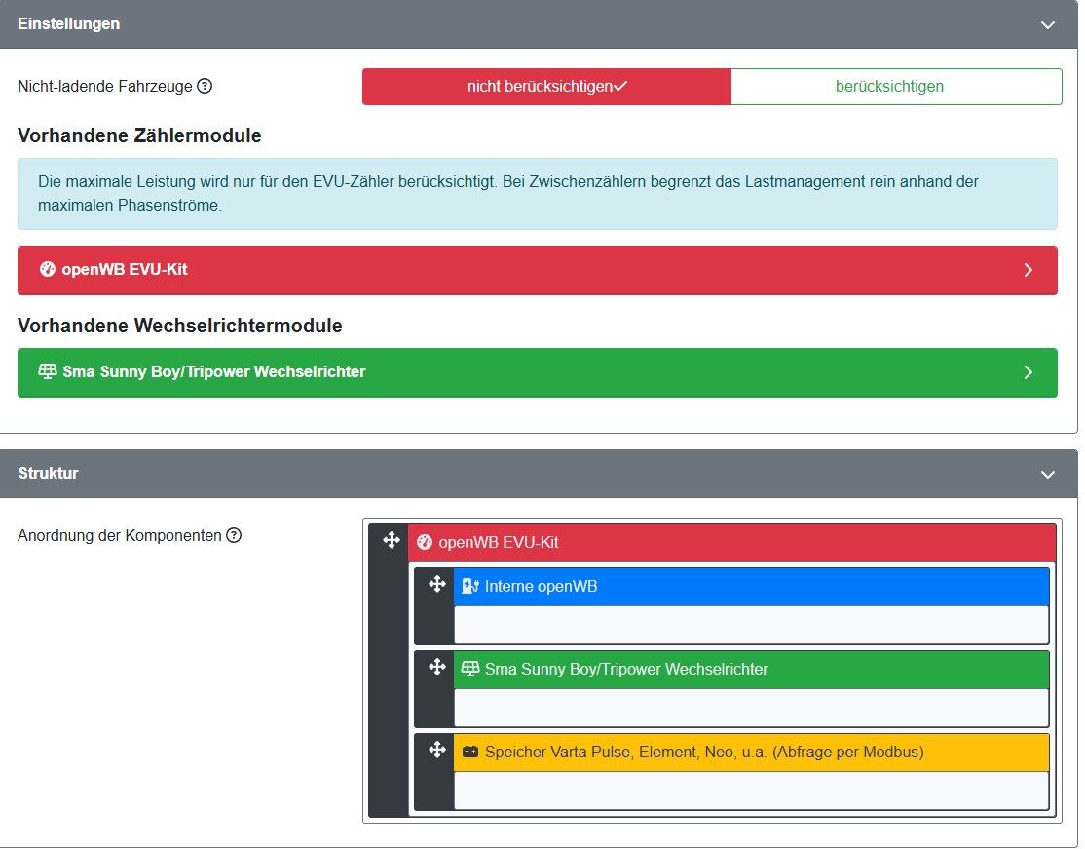Viewport: 1085px width, 849px height.
Task: Click 'Vorhandene Wechselrichtermodule' heading
Action: (x=180, y=326)
